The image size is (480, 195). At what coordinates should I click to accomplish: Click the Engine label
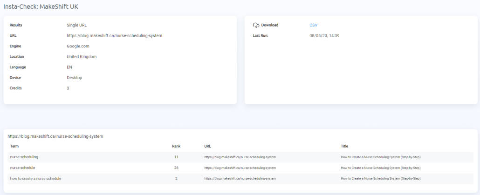coord(15,46)
